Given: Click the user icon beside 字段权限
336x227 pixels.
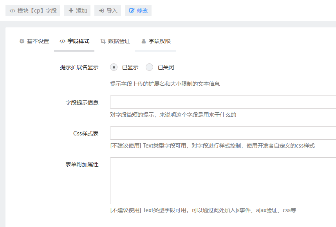Looking at the screenshot, I should (x=144, y=41).
